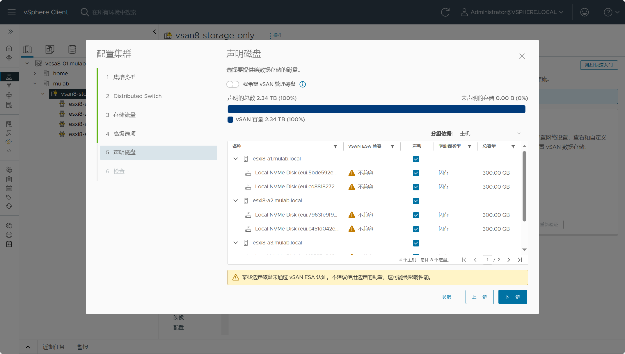Uncheck claim box for eui.5bde592e disk
Image resolution: width=625 pixels, height=354 pixels.
coord(416,173)
